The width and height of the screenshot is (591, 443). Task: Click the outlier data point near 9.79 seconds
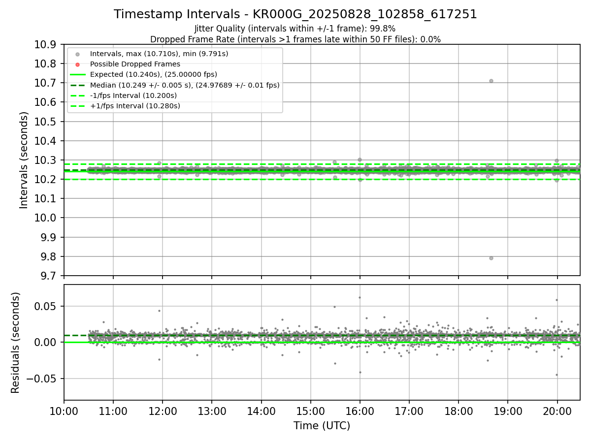click(491, 258)
